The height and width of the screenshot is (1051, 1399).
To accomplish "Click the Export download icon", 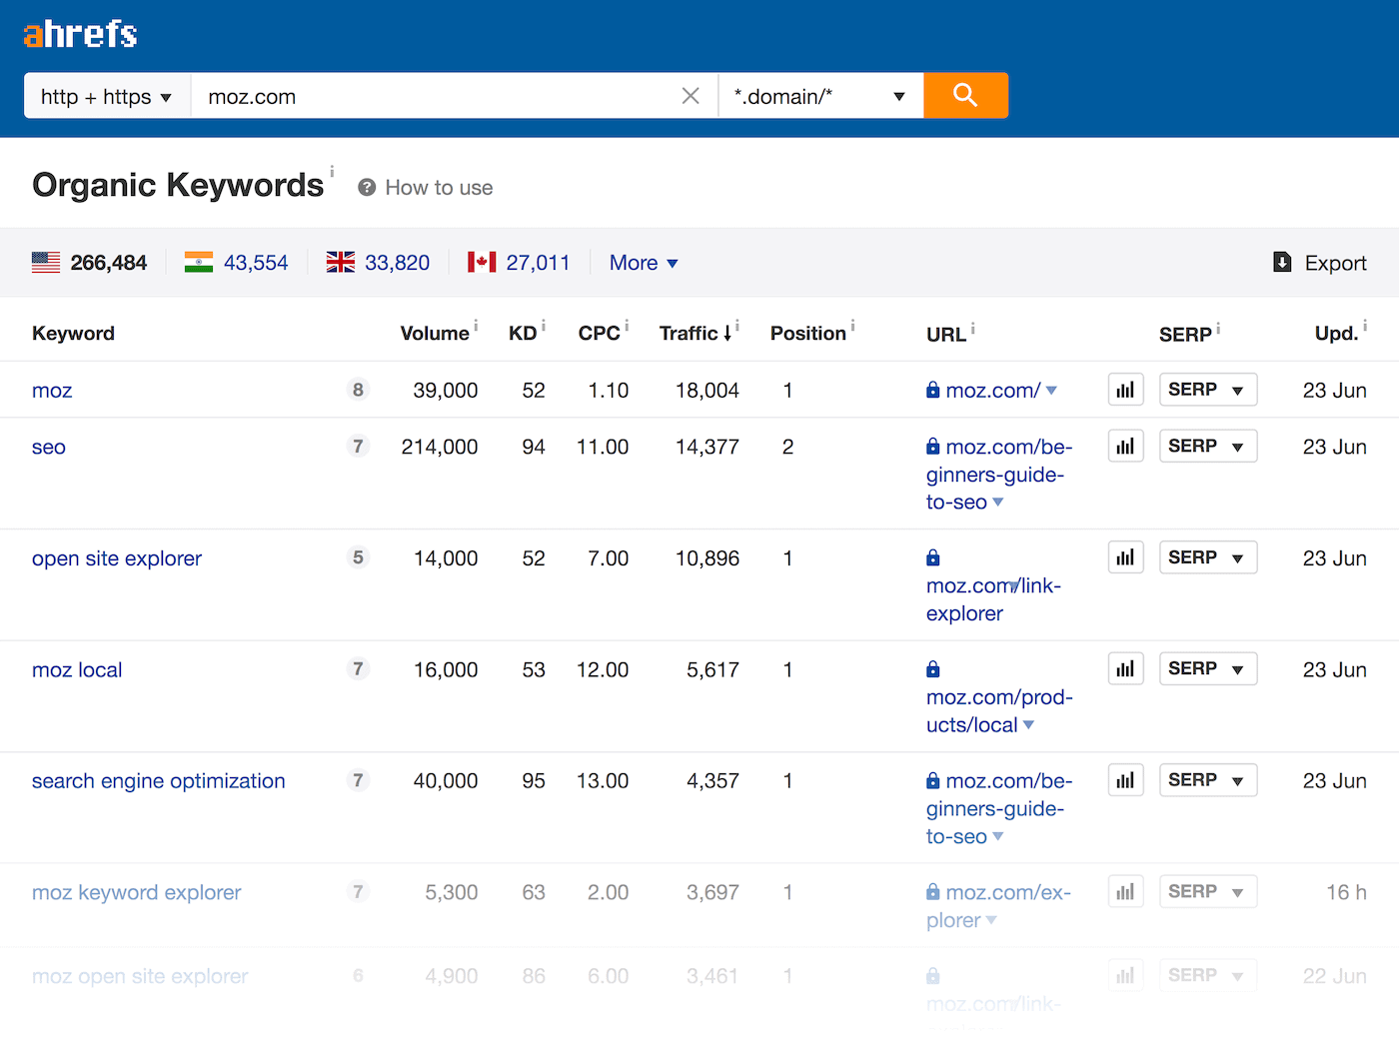I will click(x=1282, y=262).
